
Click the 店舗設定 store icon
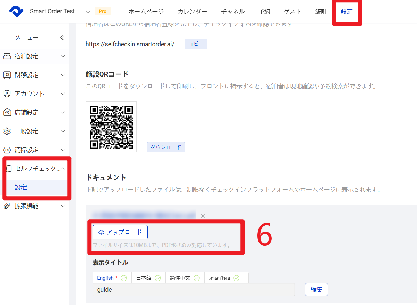[x=7, y=113]
